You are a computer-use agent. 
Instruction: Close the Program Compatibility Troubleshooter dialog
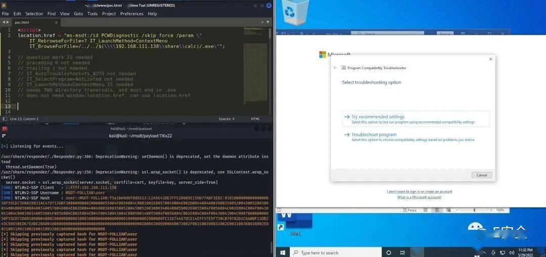click(x=490, y=59)
